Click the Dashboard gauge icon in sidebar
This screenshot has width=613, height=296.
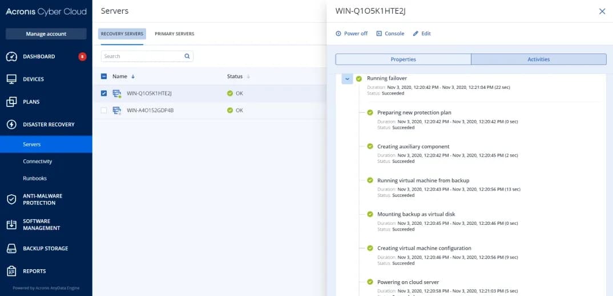click(11, 56)
